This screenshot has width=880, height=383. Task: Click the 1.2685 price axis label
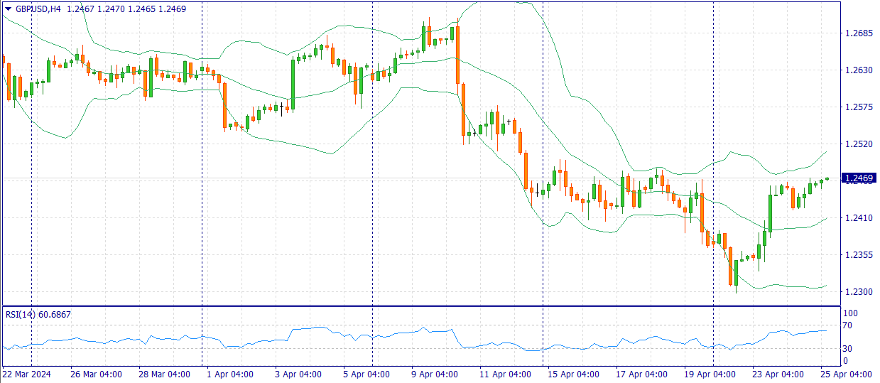858,33
